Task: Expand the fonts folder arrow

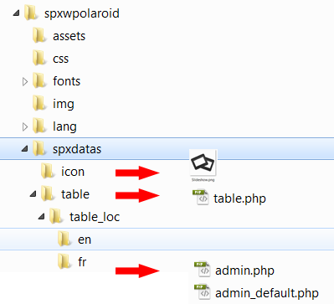Action: [x=25, y=81]
